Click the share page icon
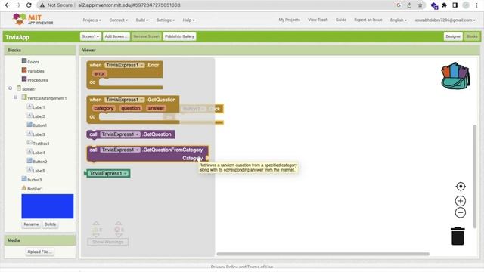 409,5
